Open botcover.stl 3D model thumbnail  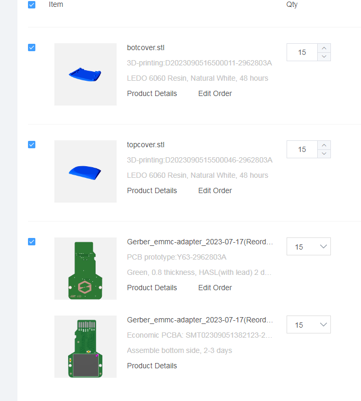85,74
